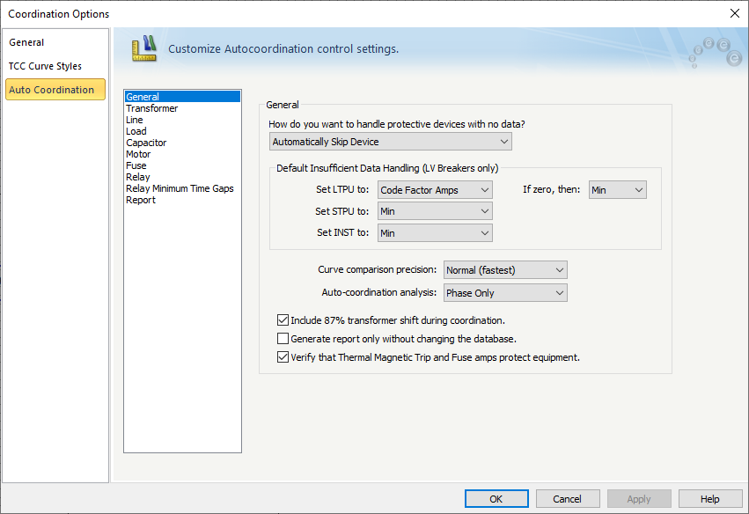Open the Curve comparison precision dropdown
Screen dimensions: 749x514
point(505,270)
